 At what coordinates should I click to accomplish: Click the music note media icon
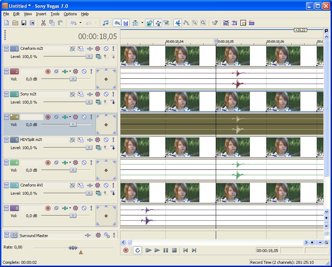point(106,23)
